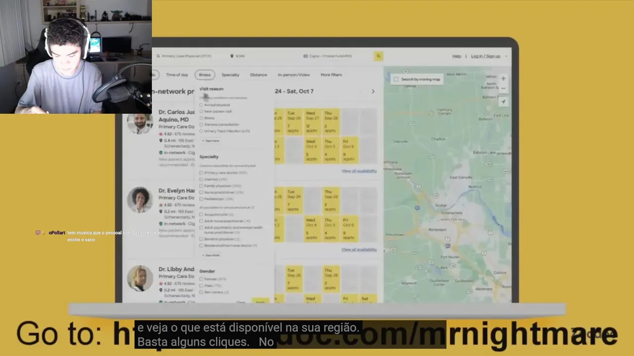The image size is (634, 356).
Task: Check the Primary care doctor specialty
Action: pyautogui.click(x=201, y=173)
